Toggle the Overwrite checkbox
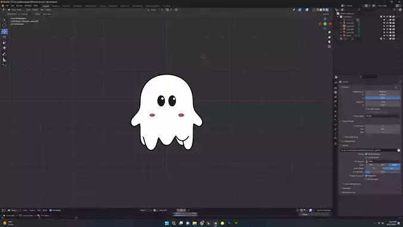 tap(366, 176)
